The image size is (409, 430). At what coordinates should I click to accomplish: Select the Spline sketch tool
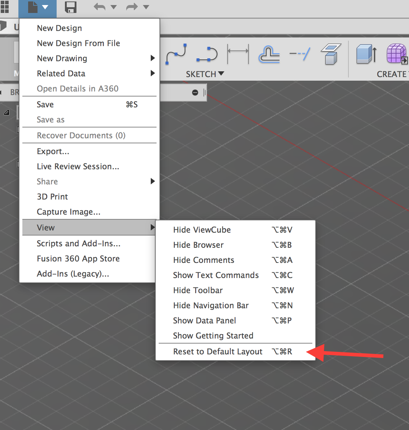(x=176, y=54)
